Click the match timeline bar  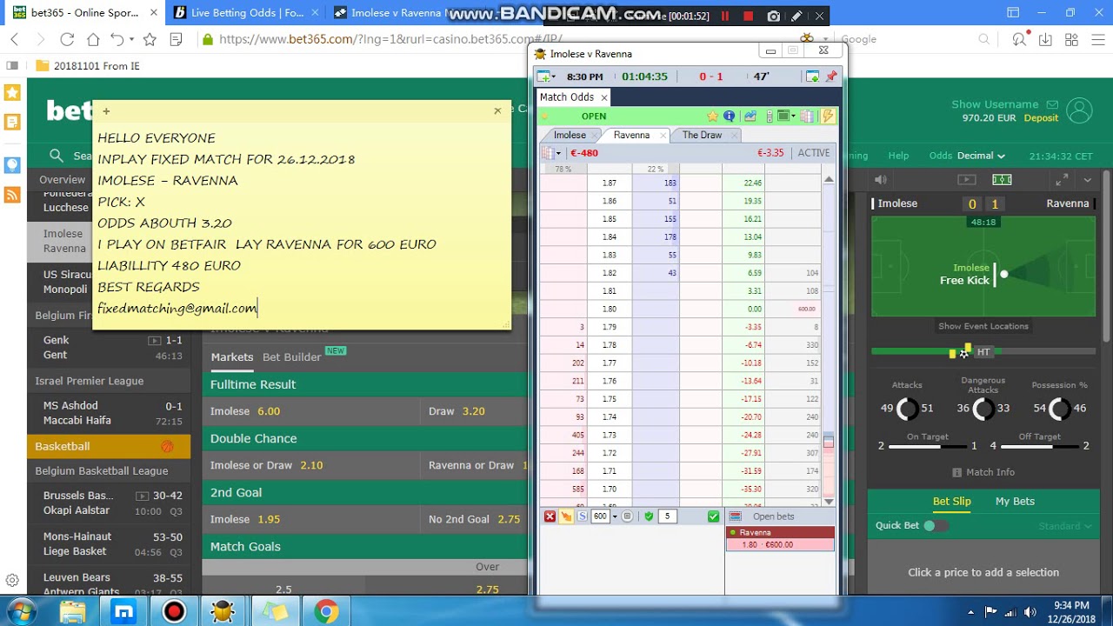click(x=983, y=352)
